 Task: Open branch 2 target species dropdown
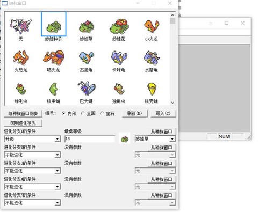coord(155,155)
